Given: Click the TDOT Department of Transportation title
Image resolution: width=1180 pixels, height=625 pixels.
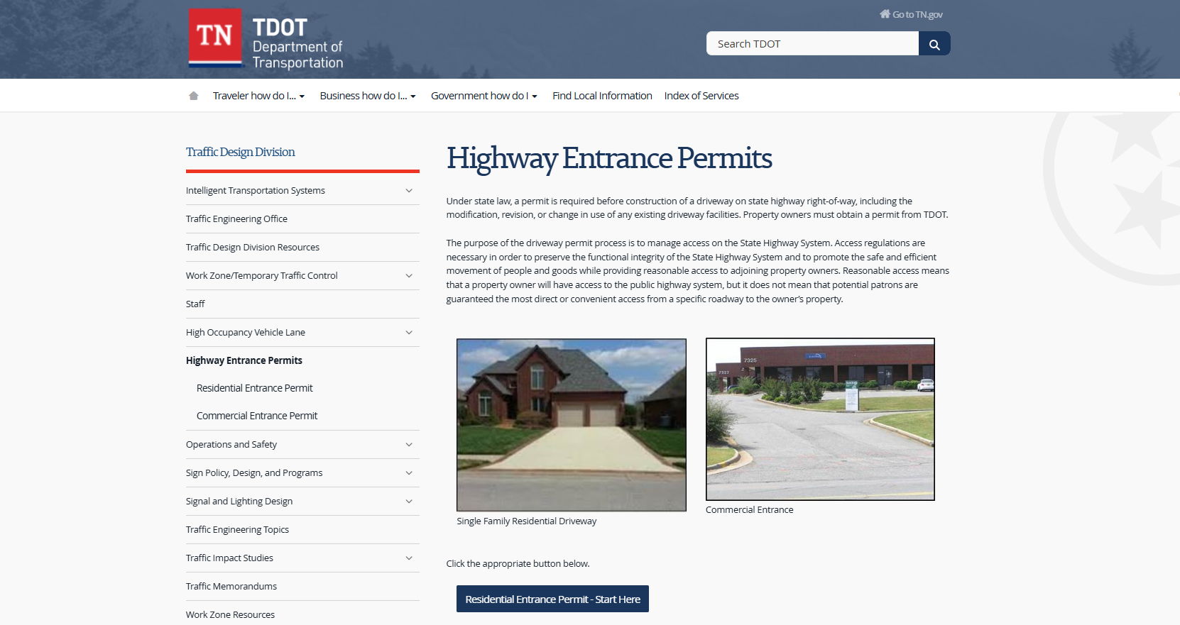Looking at the screenshot, I should (x=297, y=44).
